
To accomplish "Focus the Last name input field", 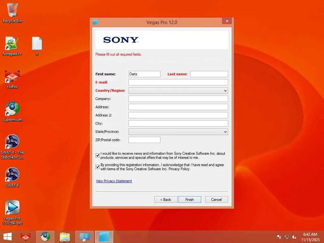I will coord(209,74).
